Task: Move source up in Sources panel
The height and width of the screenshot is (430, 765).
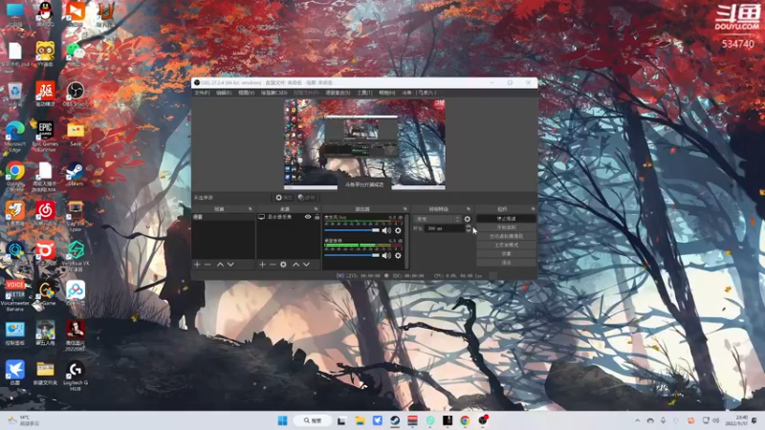Action: click(295, 265)
